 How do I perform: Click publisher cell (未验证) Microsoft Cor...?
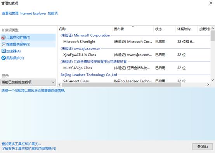pyautogui.click(x=133, y=42)
